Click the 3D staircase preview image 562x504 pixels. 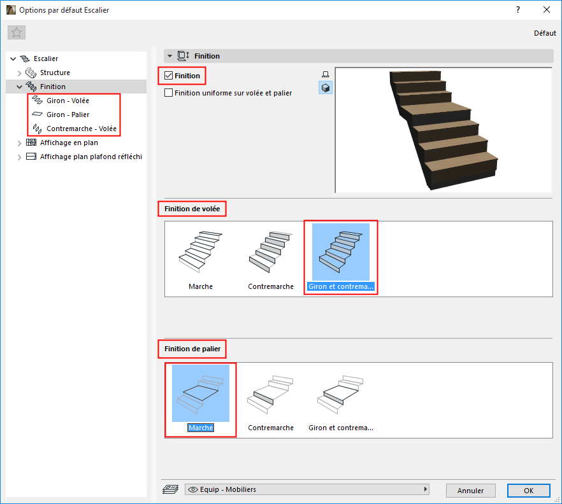(443, 130)
